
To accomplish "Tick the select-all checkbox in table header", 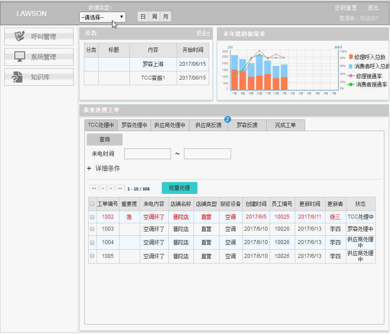I will tap(92, 204).
